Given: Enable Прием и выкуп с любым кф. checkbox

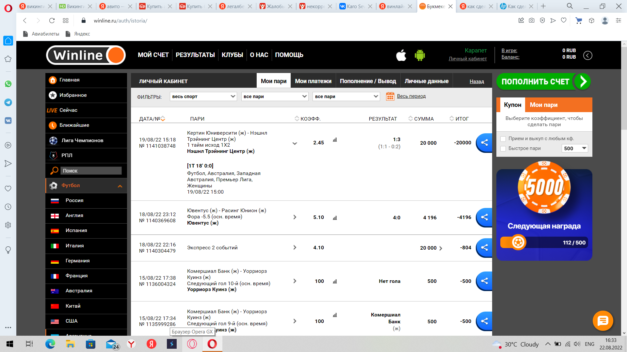Looking at the screenshot, I should (x=503, y=139).
